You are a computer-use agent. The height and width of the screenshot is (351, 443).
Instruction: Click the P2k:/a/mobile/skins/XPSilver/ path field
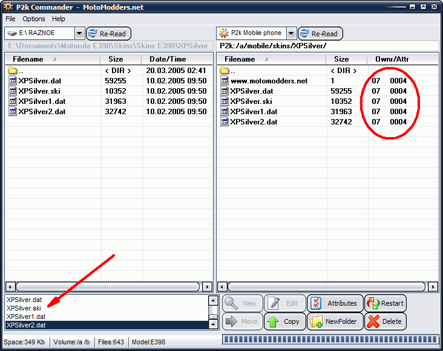[x=328, y=46]
